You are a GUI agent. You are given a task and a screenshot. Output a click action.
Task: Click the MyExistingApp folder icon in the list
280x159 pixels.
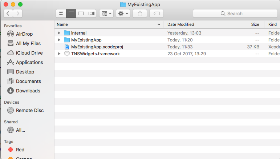pyautogui.click(x=67, y=40)
